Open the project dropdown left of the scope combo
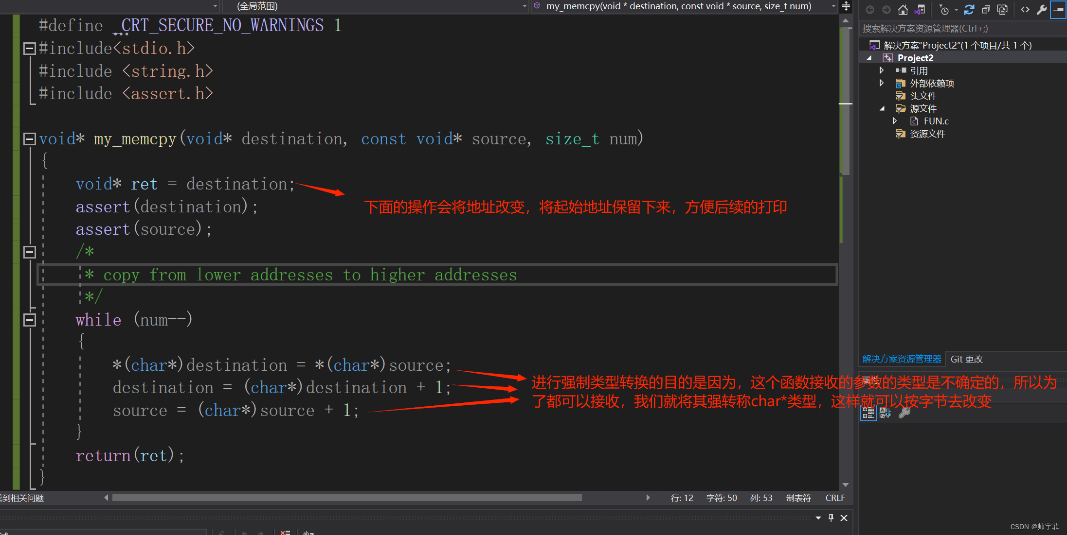This screenshot has height=535, width=1067. 216,6
